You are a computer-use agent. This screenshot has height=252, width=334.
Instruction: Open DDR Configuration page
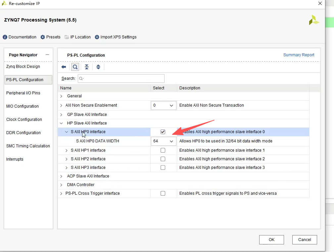pos(24,132)
